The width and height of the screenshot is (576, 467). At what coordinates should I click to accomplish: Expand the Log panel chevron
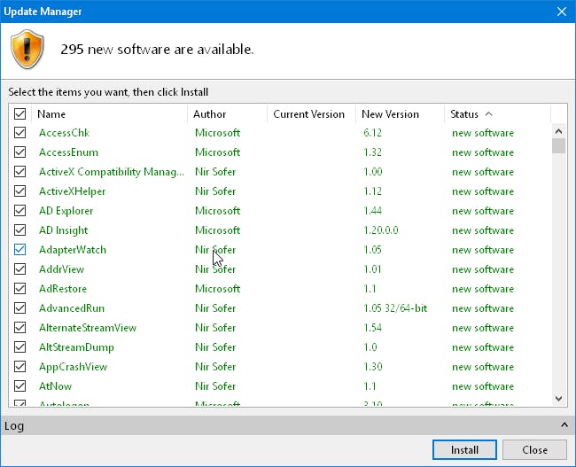[564, 425]
